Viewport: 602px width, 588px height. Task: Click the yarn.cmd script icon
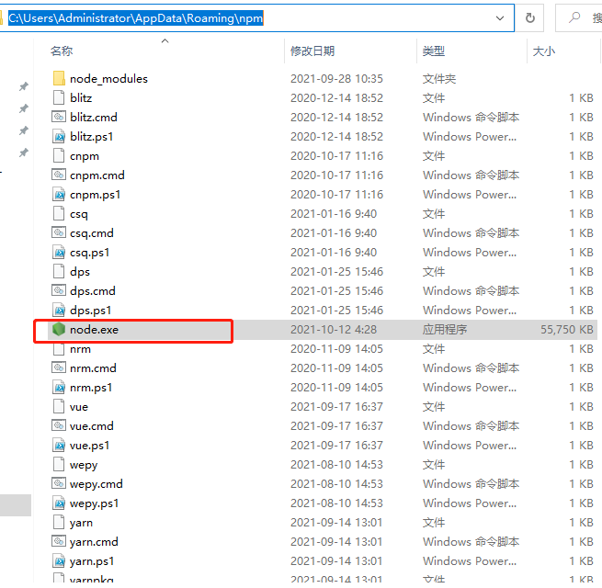coord(59,541)
